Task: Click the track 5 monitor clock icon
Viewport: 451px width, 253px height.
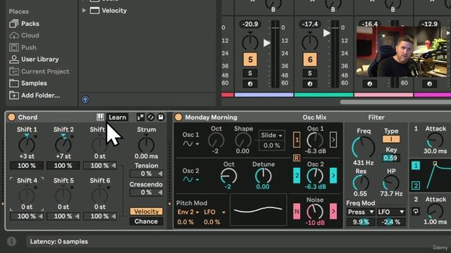Action: click(250, 84)
